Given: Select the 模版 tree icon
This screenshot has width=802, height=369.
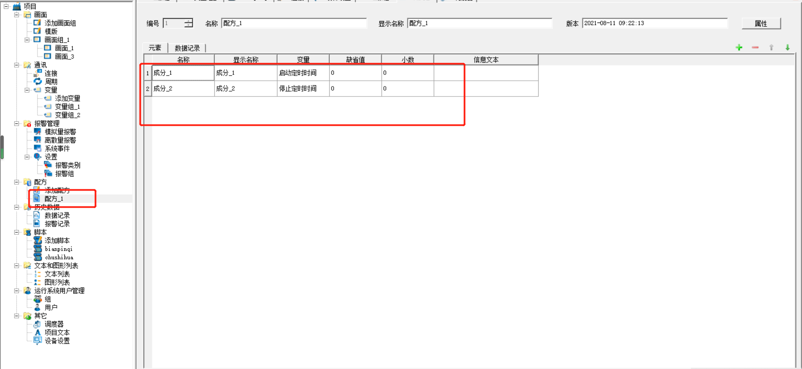Looking at the screenshot, I should point(37,31).
